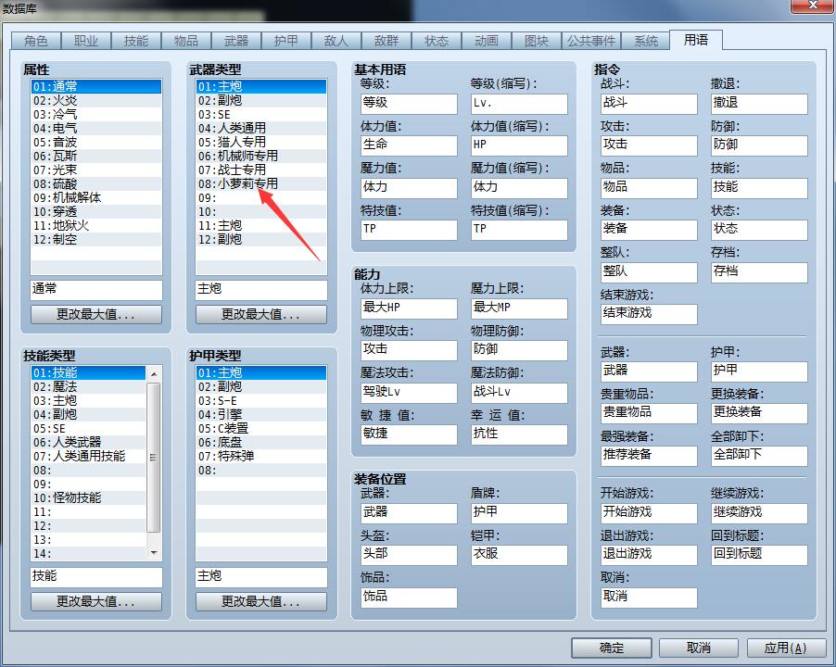
Task: Select 04:引擎 in the 护甲类型 list
Action: point(260,414)
